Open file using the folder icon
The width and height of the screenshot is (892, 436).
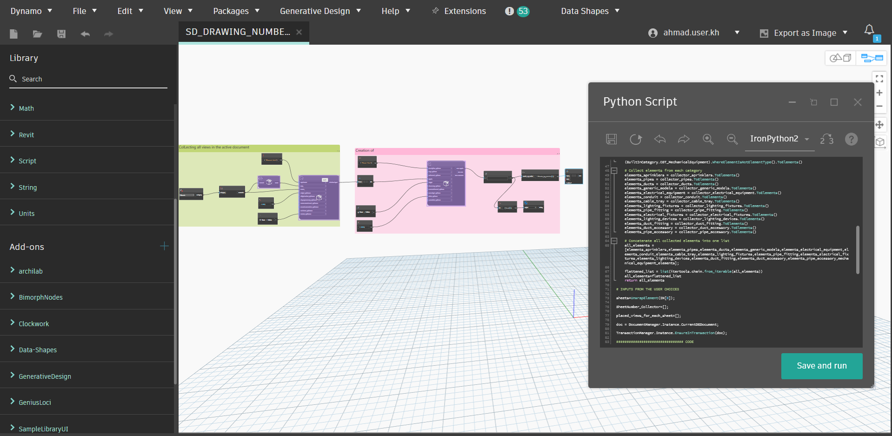pos(37,34)
